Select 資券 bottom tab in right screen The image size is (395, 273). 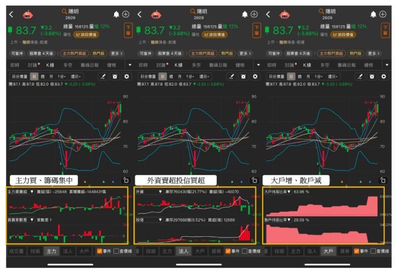tap(345, 251)
